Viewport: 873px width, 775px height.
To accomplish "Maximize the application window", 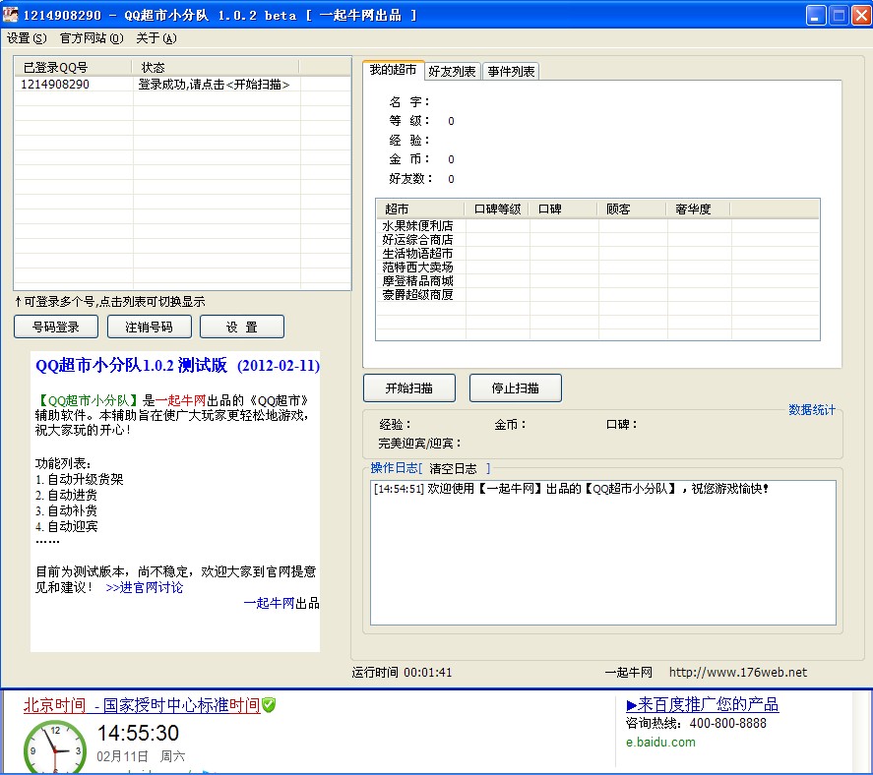I will (839, 16).
